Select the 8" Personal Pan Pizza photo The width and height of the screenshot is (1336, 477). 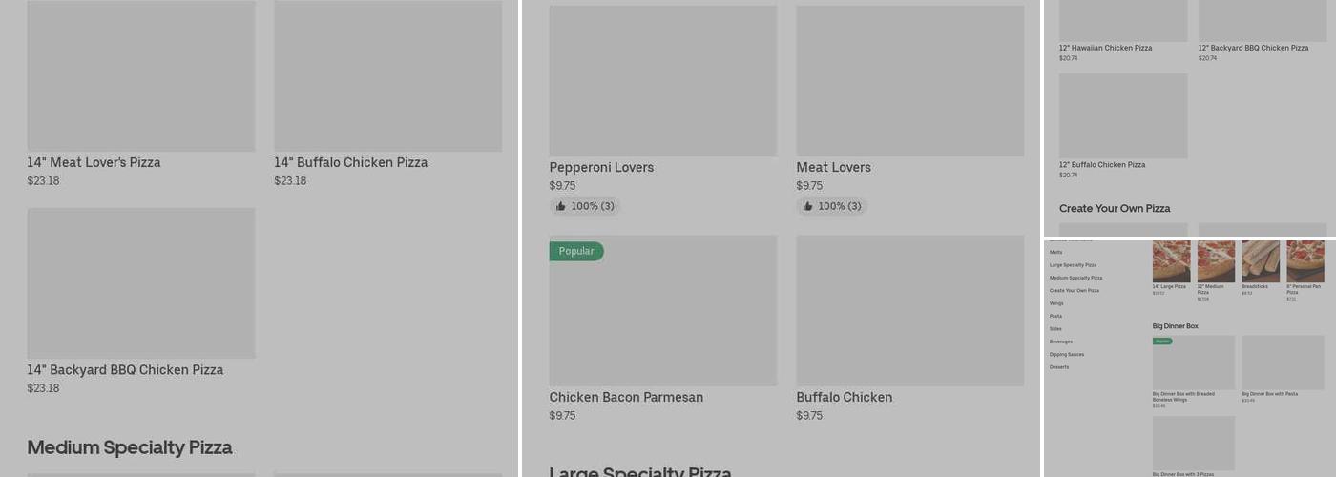(x=1305, y=261)
